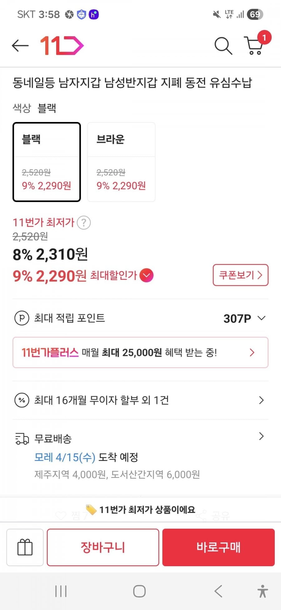Open the shopping cart icon
This screenshot has width=281, height=610.
click(254, 46)
